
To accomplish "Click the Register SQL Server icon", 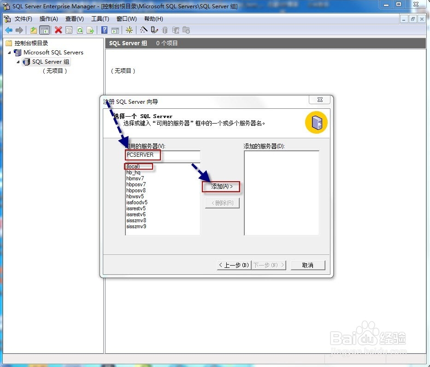I will click(154, 30).
